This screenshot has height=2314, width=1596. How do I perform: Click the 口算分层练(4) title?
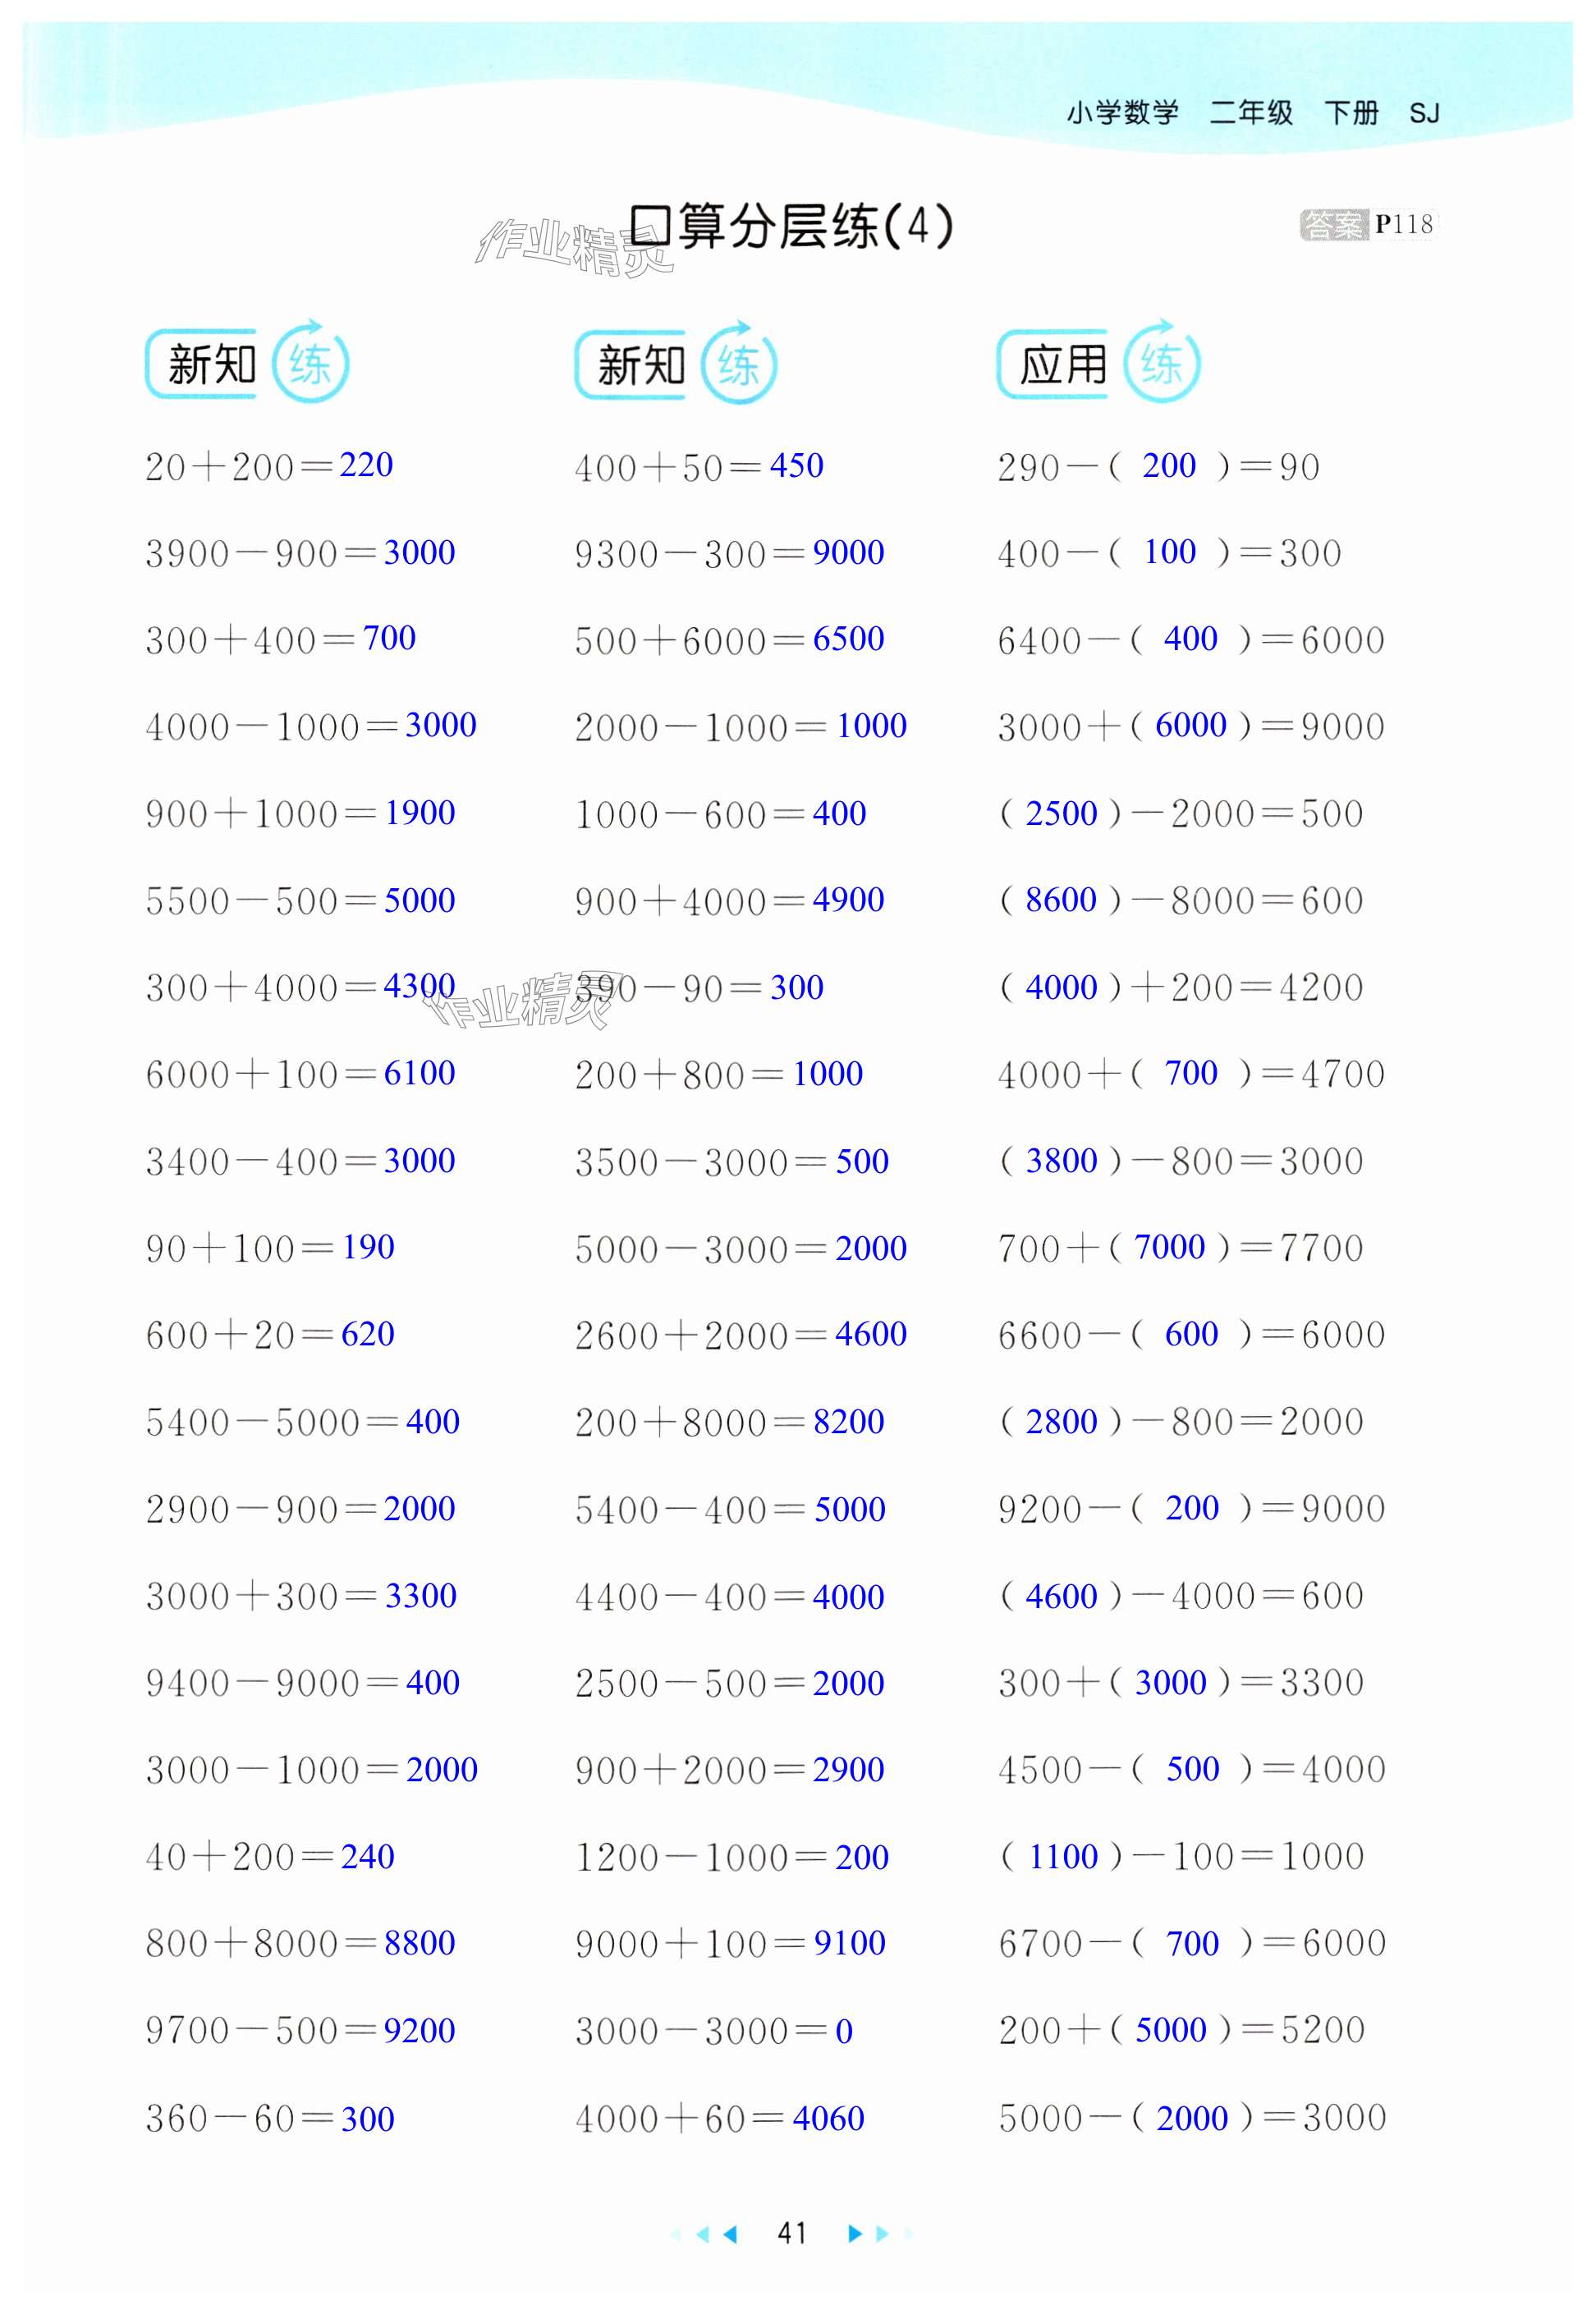790,227
